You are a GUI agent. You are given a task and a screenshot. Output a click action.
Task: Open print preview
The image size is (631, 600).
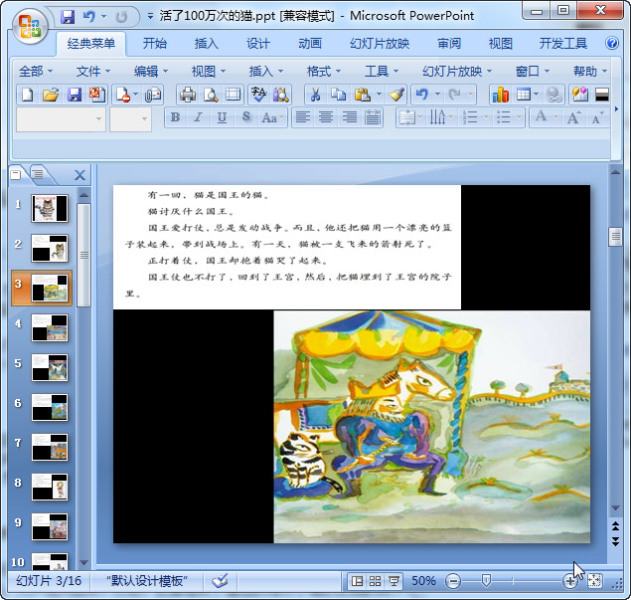pyautogui.click(x=211, y=96)
